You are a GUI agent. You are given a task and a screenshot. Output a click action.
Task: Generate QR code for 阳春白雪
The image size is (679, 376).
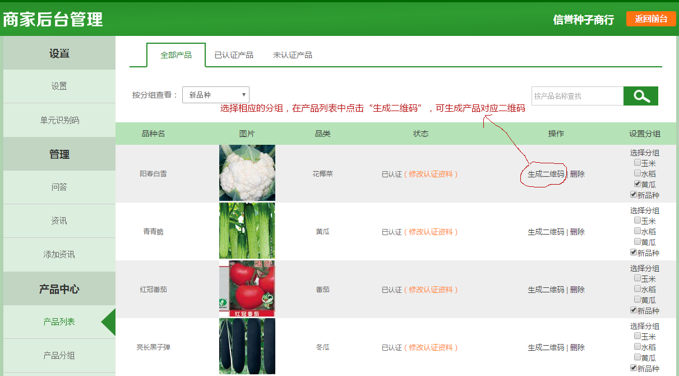tap(546, 174)
